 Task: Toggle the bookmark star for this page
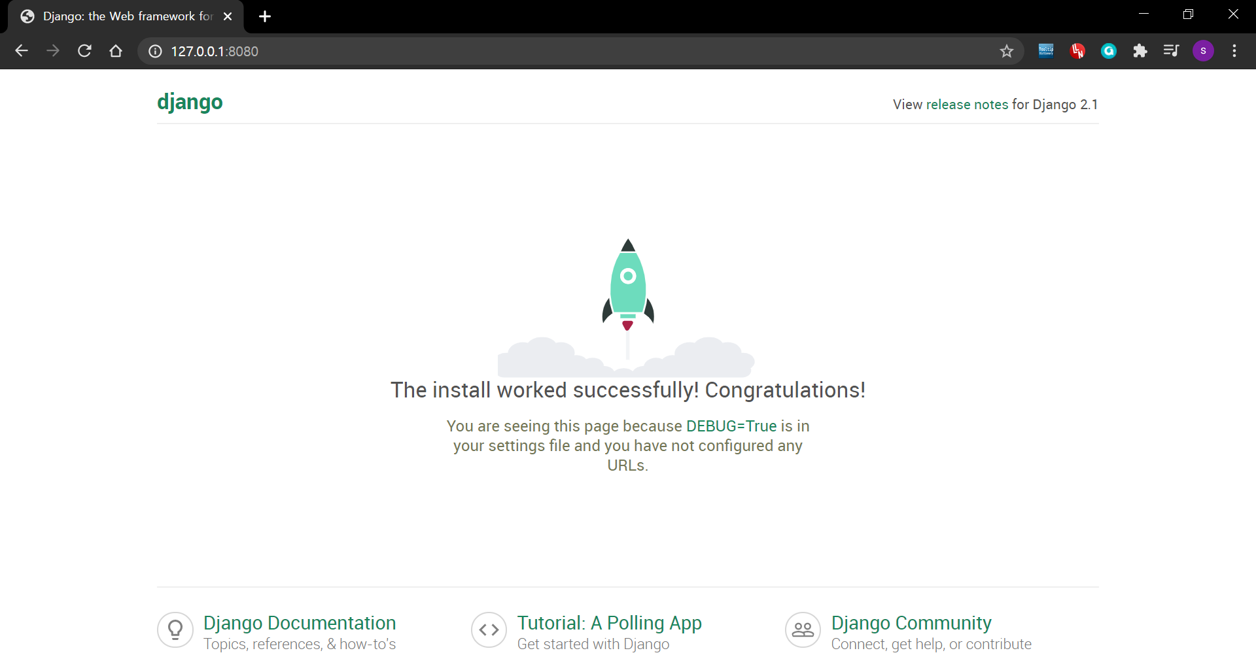1007,51
